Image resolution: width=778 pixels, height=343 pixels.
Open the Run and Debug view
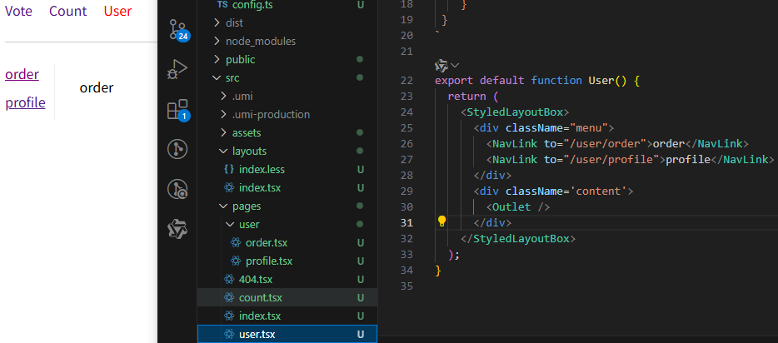coord(177,69)
